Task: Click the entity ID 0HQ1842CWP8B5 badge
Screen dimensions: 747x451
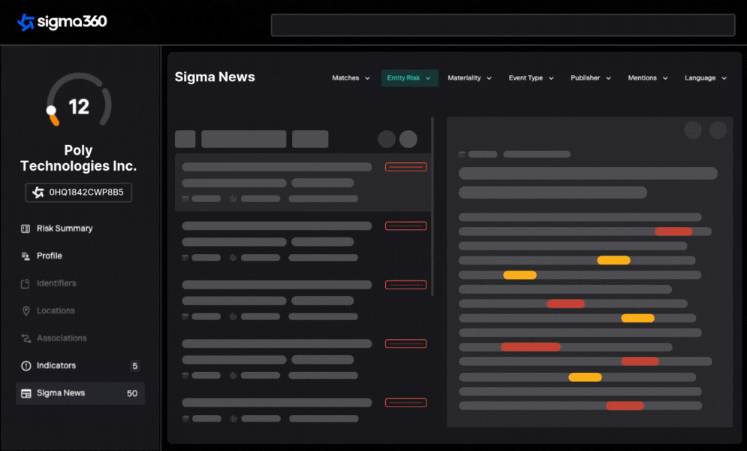Action: click(79, 192)
